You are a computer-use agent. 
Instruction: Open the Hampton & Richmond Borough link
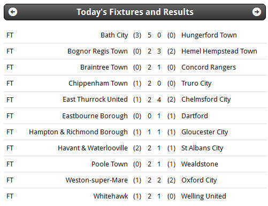(x=78, y=132)
